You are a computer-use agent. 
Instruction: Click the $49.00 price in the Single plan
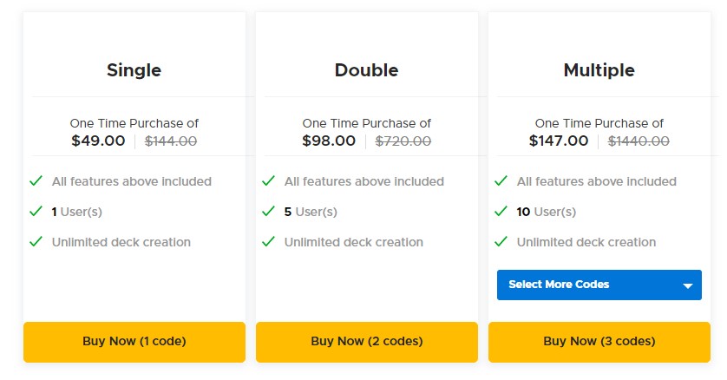98,141
